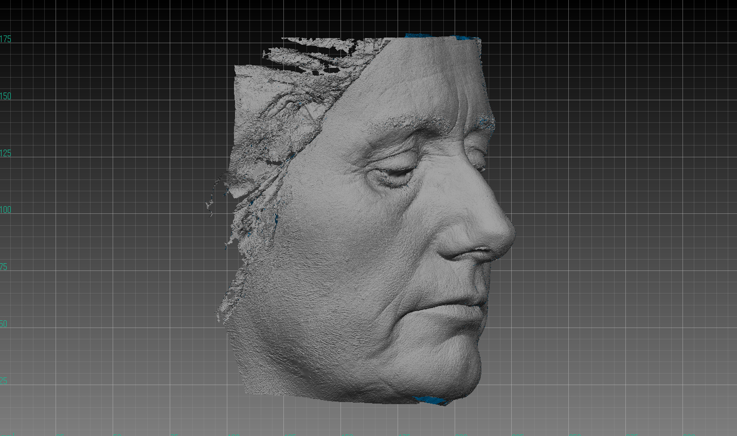Click the 175 grid axis label

click(x=6, y=39)
